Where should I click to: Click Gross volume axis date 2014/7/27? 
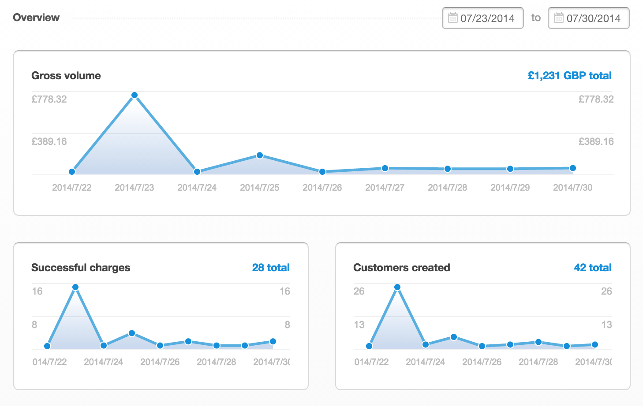pos(385,188)
